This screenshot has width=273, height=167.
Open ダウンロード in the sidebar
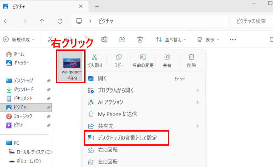(20, 89)
